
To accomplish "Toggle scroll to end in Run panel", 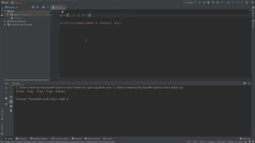I will (x=11, y=102).
